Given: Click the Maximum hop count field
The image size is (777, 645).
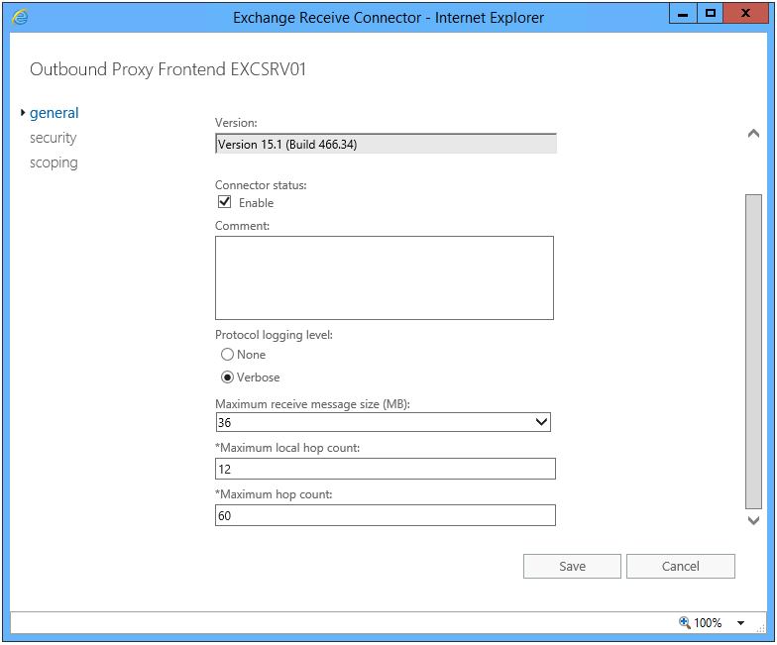Looking at the screenshot, I should tap(385, 515).
